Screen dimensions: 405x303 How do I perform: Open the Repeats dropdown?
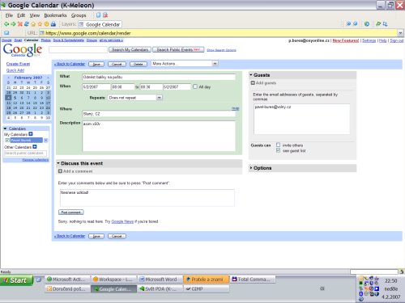tap(135, 98)
